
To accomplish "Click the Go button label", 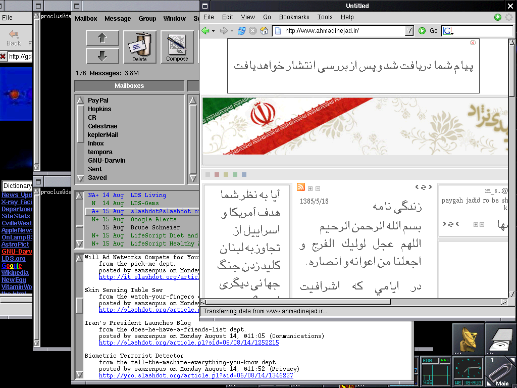I will pos(434,31).
